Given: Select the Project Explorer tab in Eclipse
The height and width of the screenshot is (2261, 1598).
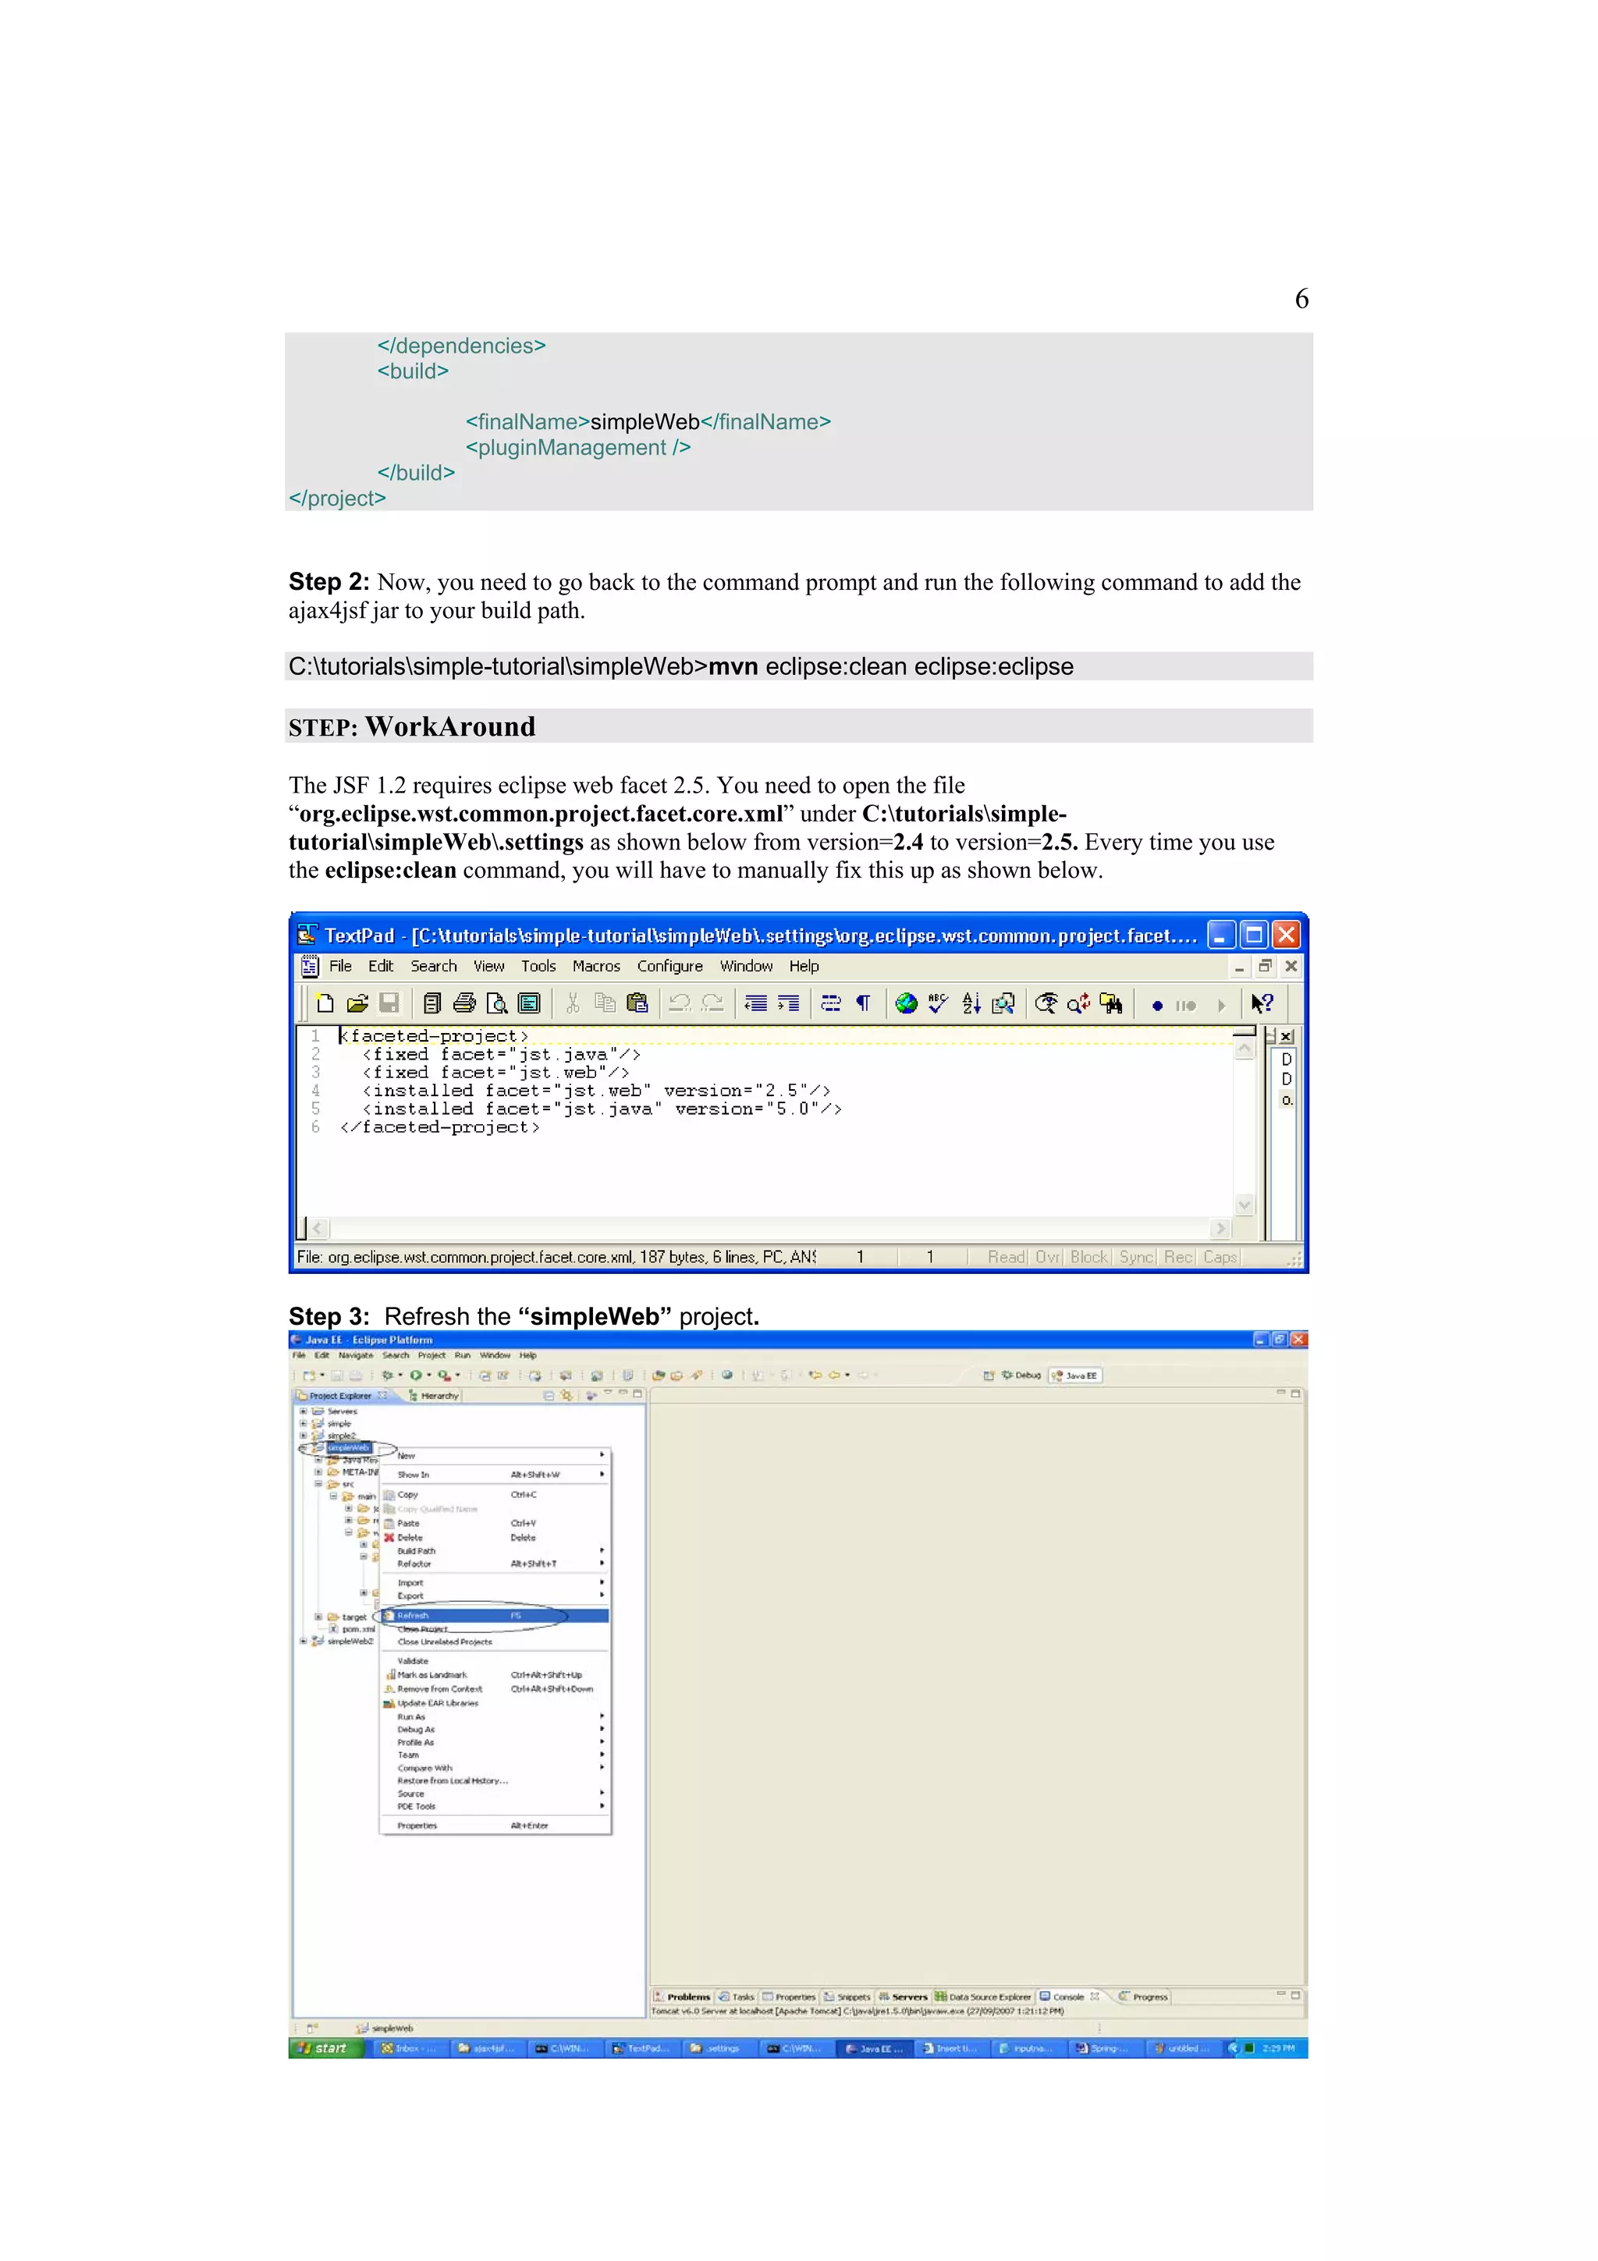Looking at the screenshot, I should tap(341, 1396).
